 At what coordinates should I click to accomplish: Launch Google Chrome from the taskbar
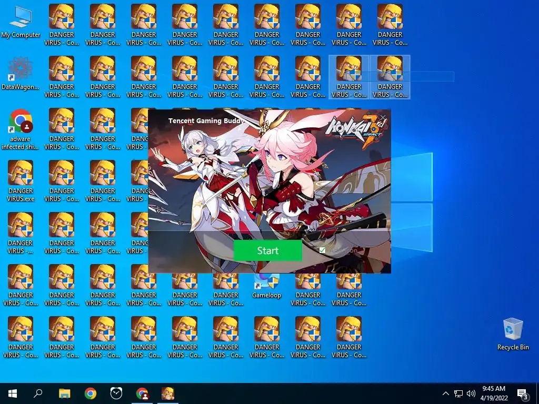click(x=91, y=393)
